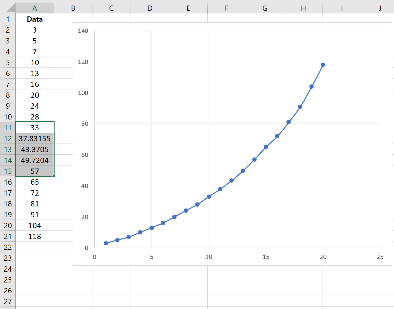Select the empty cell A22
This screenshot has width=394, height=309.
click(x=35, y=247)
